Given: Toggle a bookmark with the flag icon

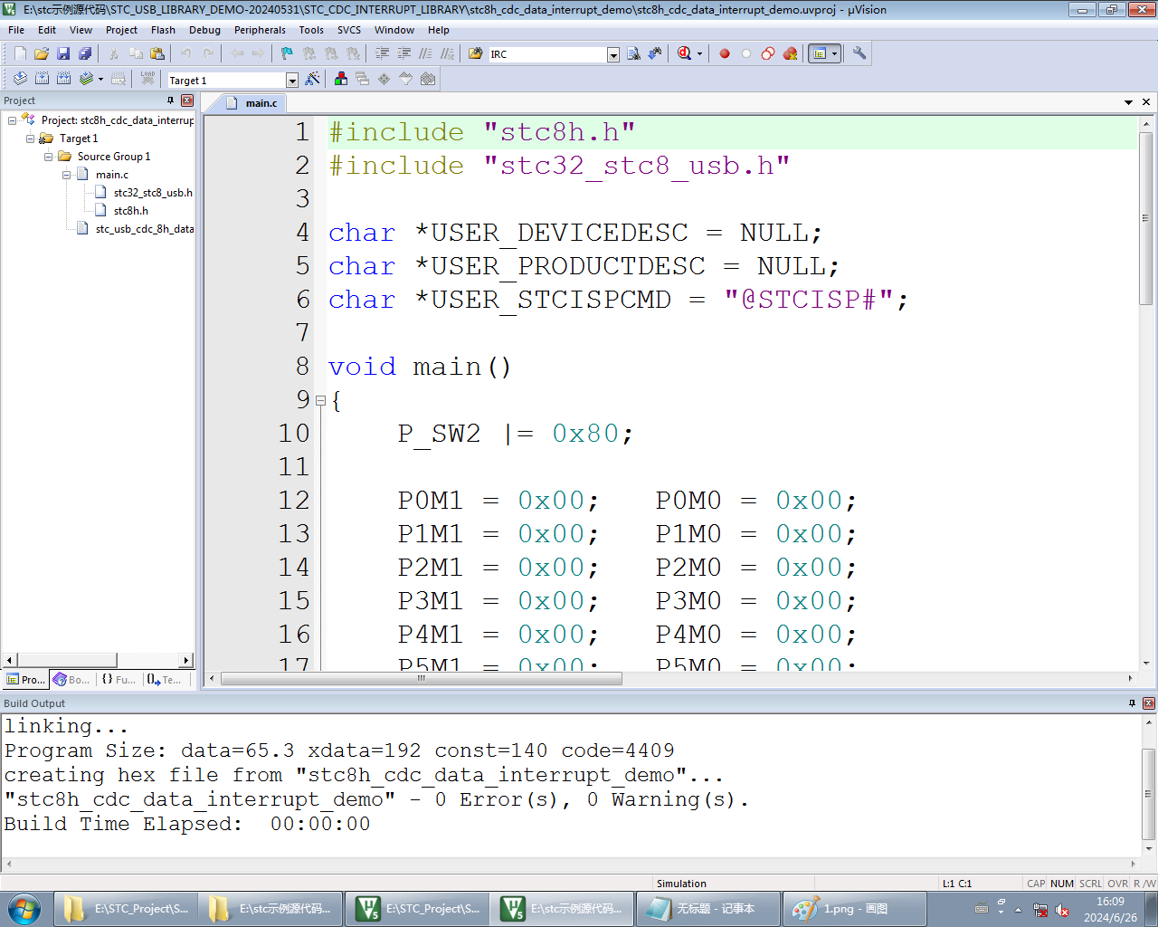Looking at the screenshot, I should tap(287, 54).
